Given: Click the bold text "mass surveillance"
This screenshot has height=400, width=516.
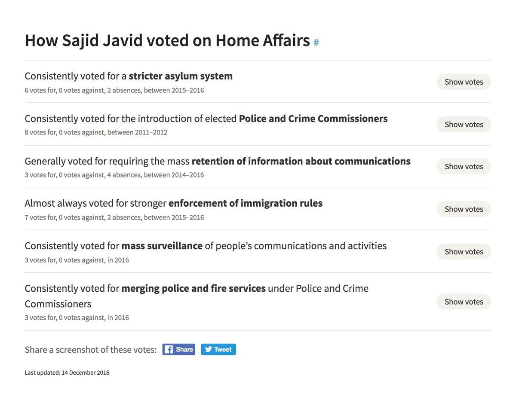Looking at the screenshot, I should coord(162,245).
